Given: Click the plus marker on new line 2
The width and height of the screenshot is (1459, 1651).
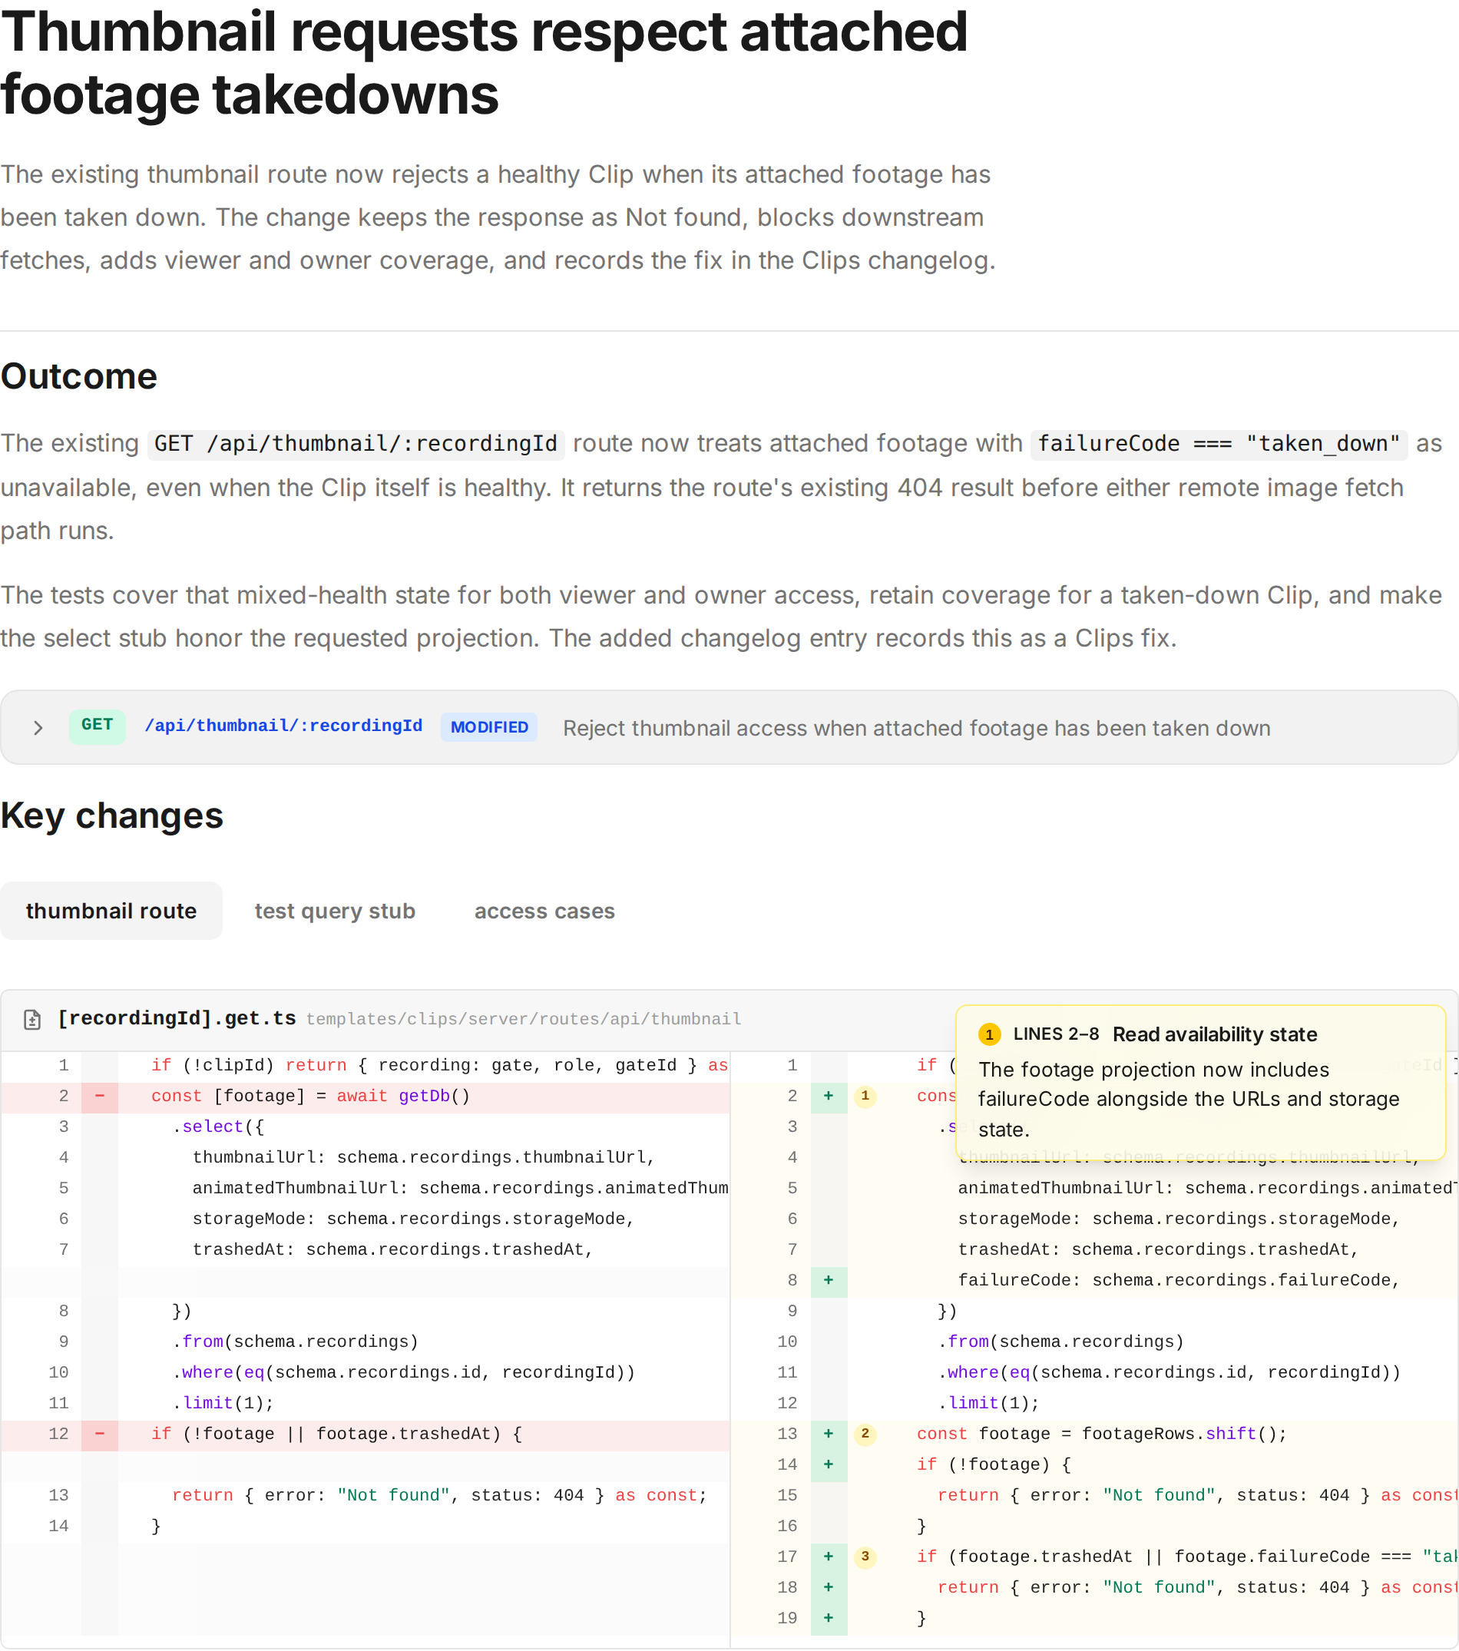Looking at the screenshot, I should click(829, 1096).
